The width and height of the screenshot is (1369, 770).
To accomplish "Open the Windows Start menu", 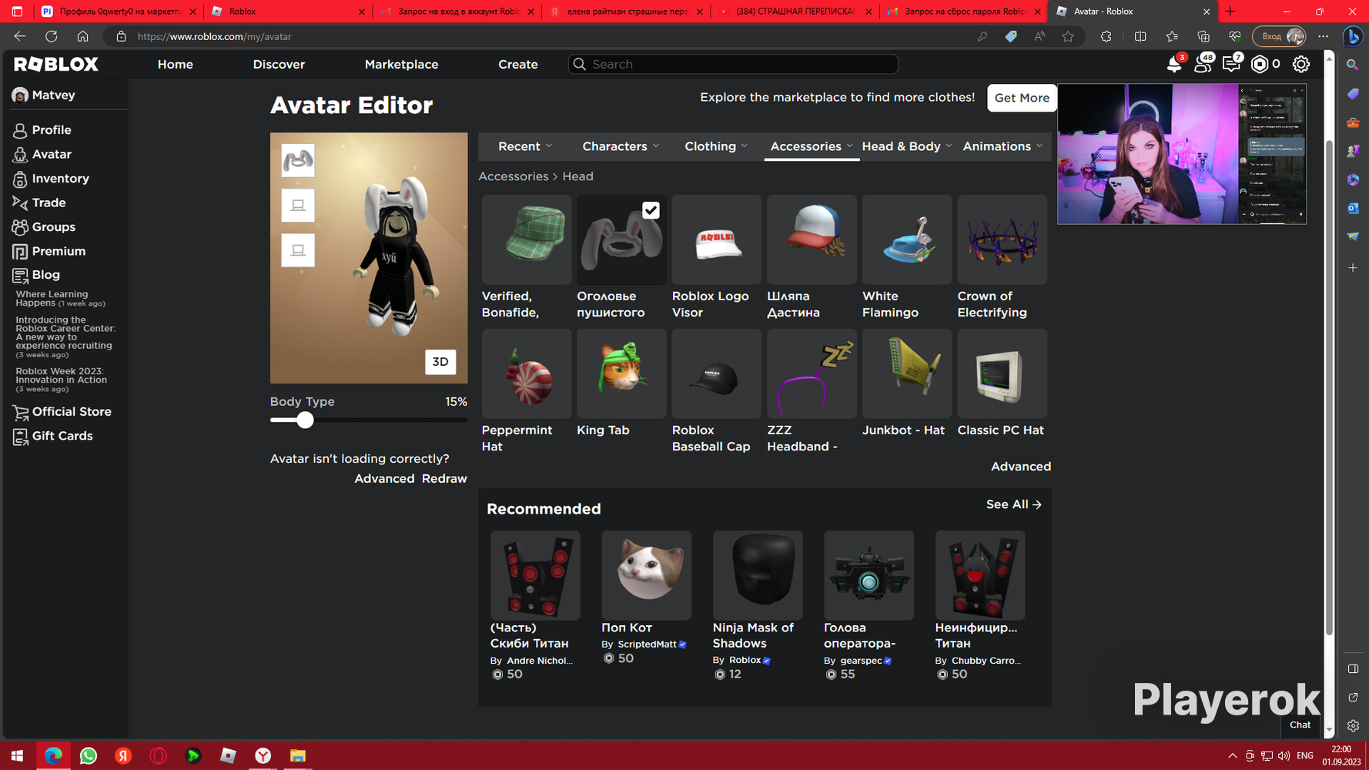I will [17, 756].
